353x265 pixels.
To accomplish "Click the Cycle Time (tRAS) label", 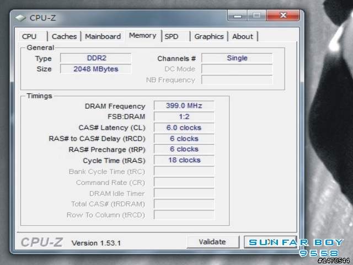I will point(114,161).
